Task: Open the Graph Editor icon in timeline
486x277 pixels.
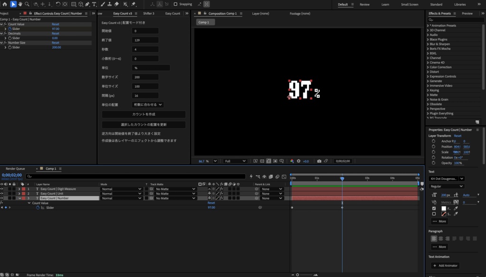Action: [x=284, y=177]
